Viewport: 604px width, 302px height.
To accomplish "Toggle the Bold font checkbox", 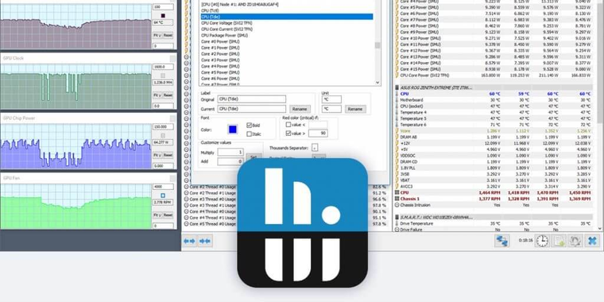I will [x=249, y=126].
